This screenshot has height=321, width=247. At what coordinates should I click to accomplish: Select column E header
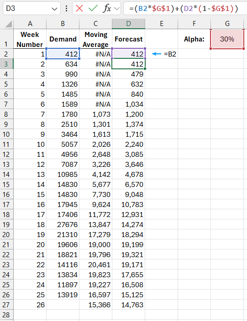click(x=162, y=24)
